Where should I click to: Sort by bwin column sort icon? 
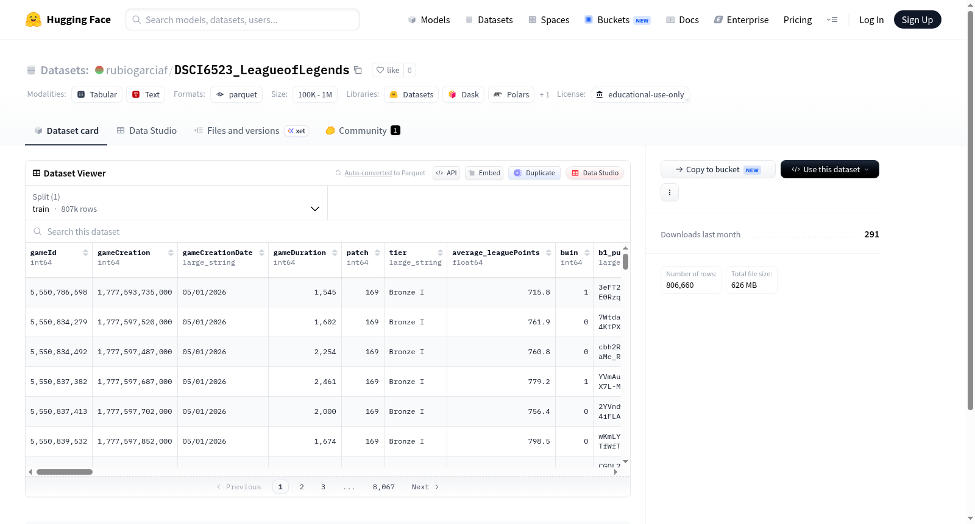coord(587,253)
